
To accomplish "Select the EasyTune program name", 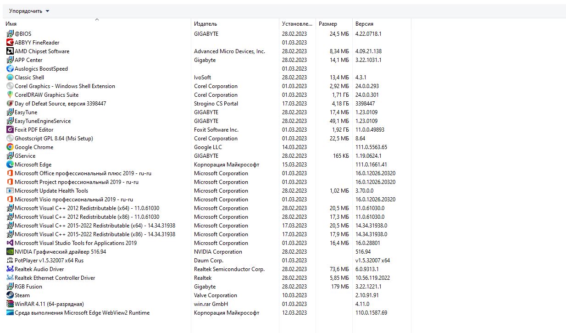I will [26, 112].
